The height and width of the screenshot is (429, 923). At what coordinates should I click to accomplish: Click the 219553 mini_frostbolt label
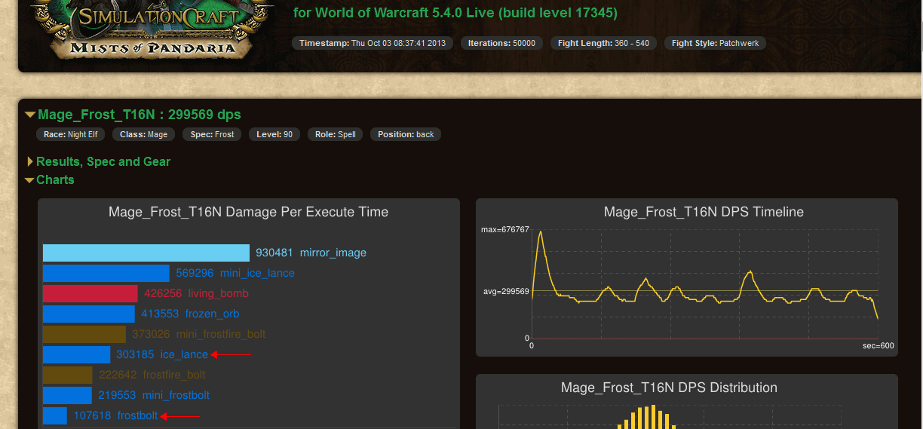click(x=154, y=395)
